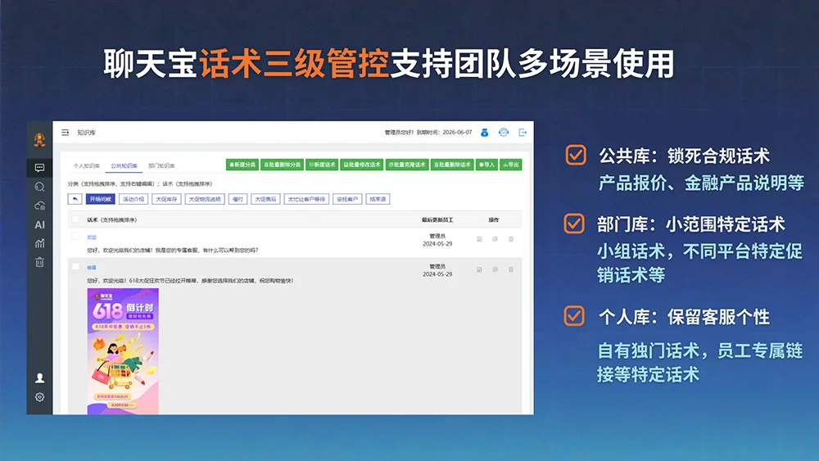Open the chat/knowledge base sidebar icon
The image size is (819, 461).
pos(39,168)
